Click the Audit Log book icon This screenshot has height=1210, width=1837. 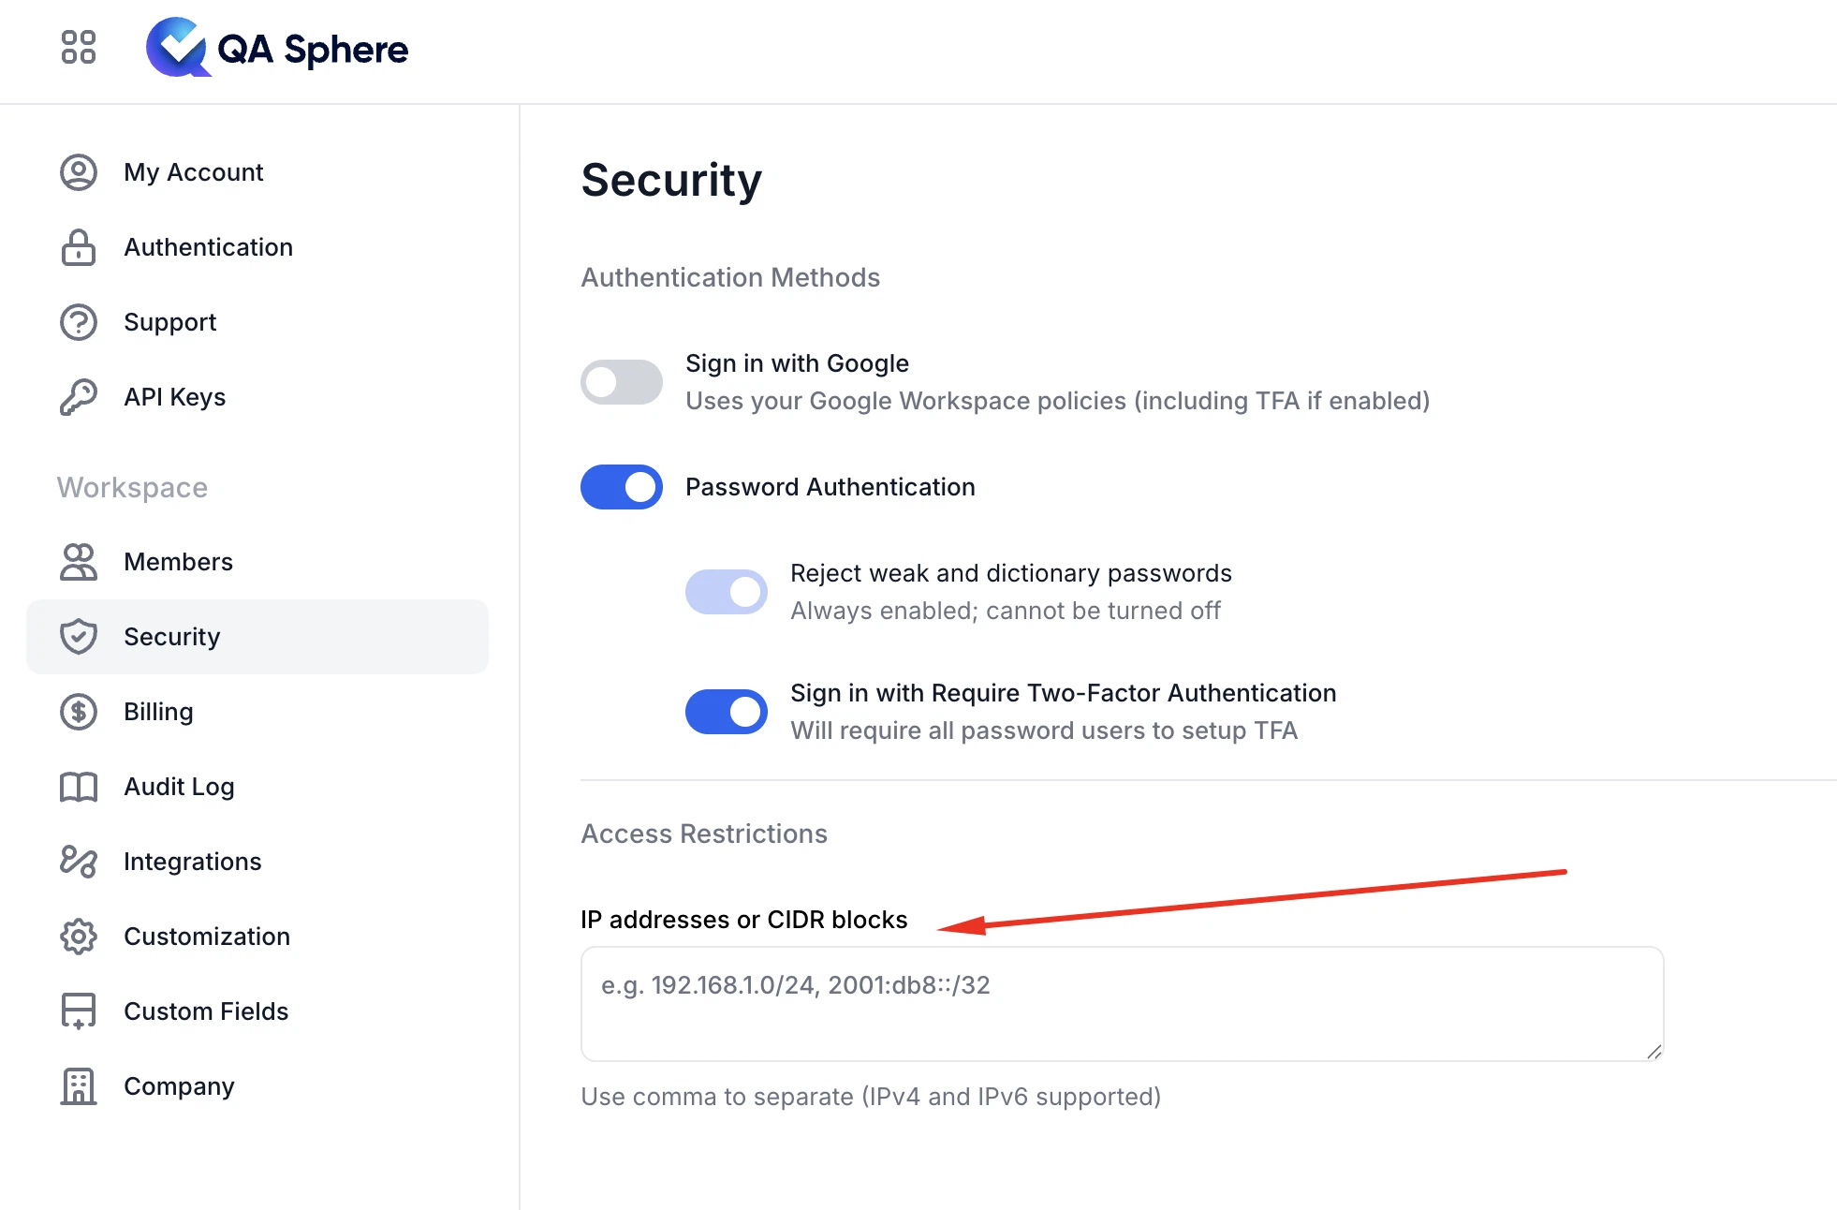coord(79,787)
